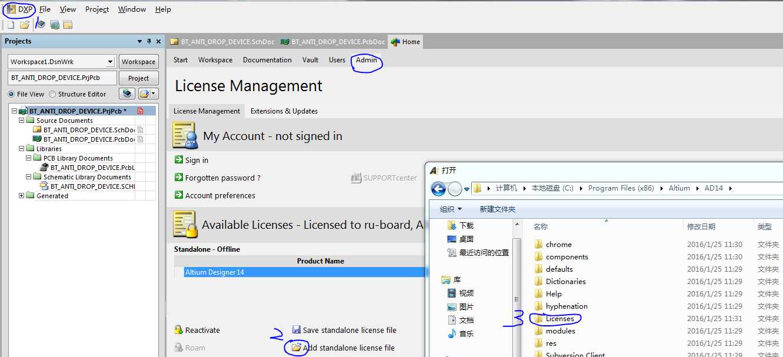Click the yellow sheet toolbar icon
This screenshot has width=783, height=357.
[68, 25]
